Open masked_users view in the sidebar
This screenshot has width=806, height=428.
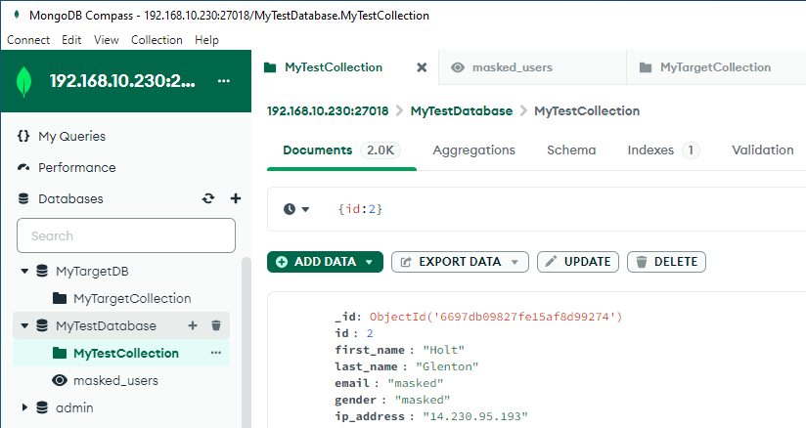point(115,381)
